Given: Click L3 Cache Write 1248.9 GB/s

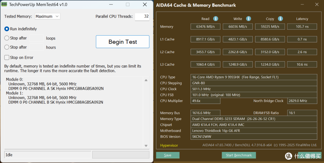Looking at the screenshot, I should click(x=238, y=64).
